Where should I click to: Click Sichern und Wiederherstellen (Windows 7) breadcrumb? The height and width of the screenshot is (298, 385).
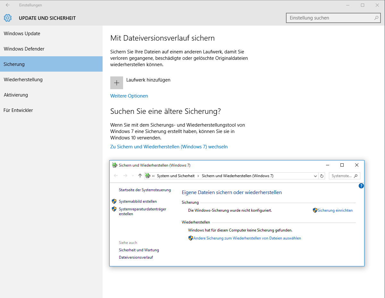(238, 176)
